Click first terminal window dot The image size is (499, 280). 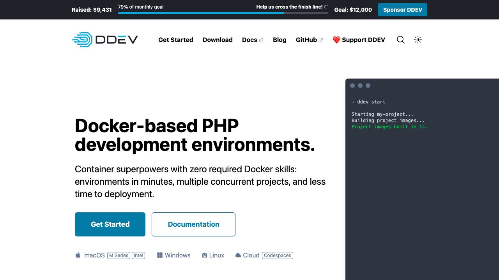coord(352,86)
